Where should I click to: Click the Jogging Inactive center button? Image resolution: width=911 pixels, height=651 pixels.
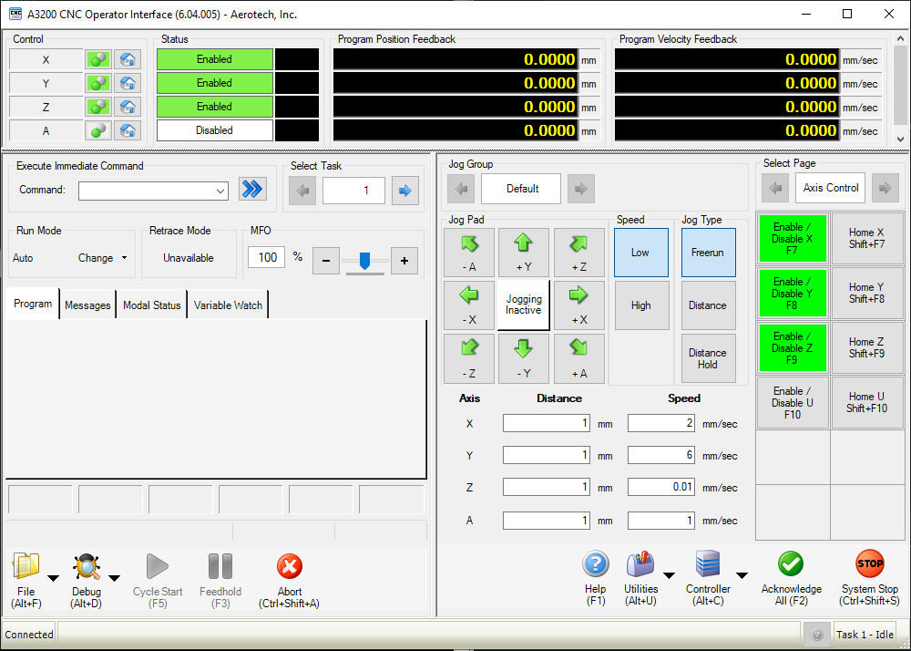tap(524, 305)
